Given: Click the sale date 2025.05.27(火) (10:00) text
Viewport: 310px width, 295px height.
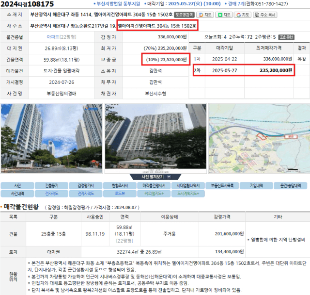Looking at the screenshot, I should [194, 4].
